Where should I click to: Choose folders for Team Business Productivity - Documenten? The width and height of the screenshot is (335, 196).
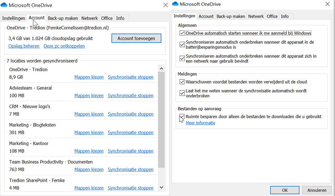click(x=89, y=169)
